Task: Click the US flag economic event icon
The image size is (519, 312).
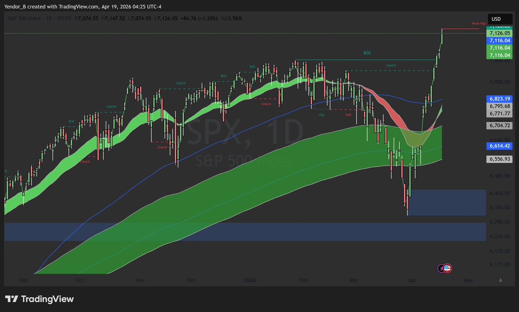Action: click(x=448, y=268)
